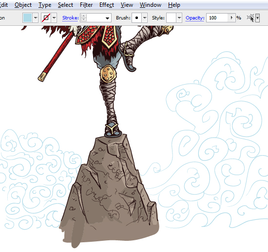Open the opacity slider arrow
The height and width of the screenshot is (252, 268).
[231, 18]
